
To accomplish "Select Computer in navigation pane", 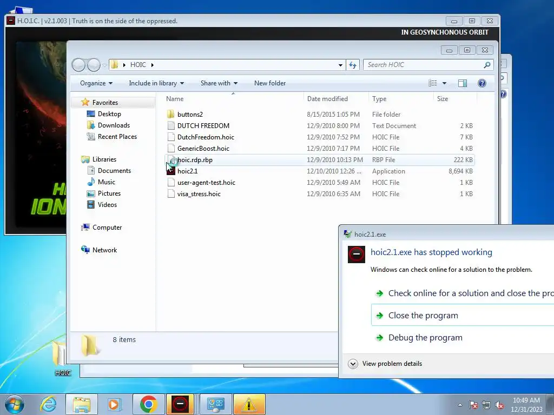I will (107, 227).
